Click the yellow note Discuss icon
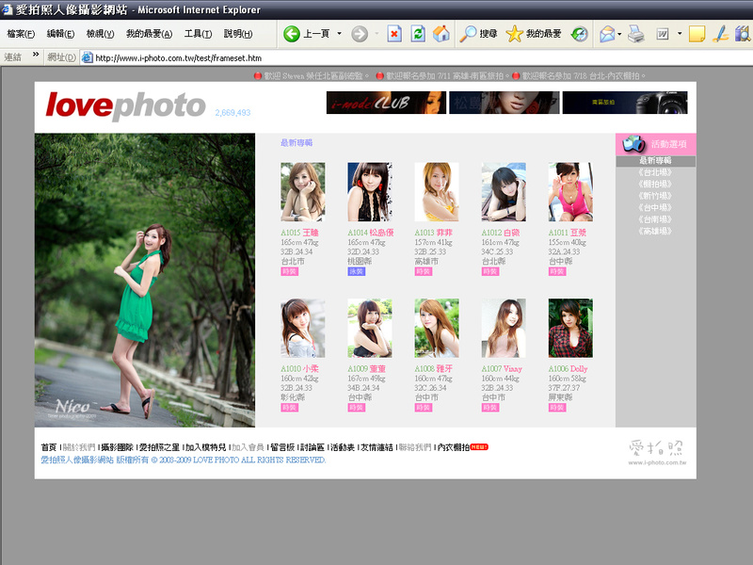This screenshot has height=565, width=753. click(x=697, y=34)
